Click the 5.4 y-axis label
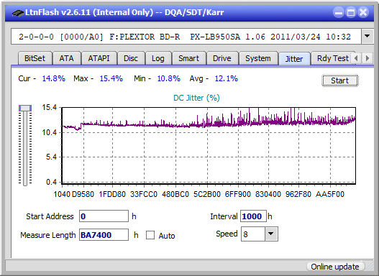This screenshot has width=379, height=276. (52, 157)
